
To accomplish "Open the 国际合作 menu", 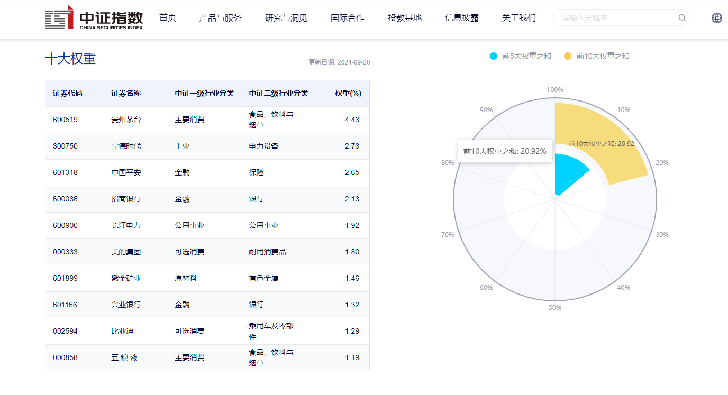I will 348,17.
